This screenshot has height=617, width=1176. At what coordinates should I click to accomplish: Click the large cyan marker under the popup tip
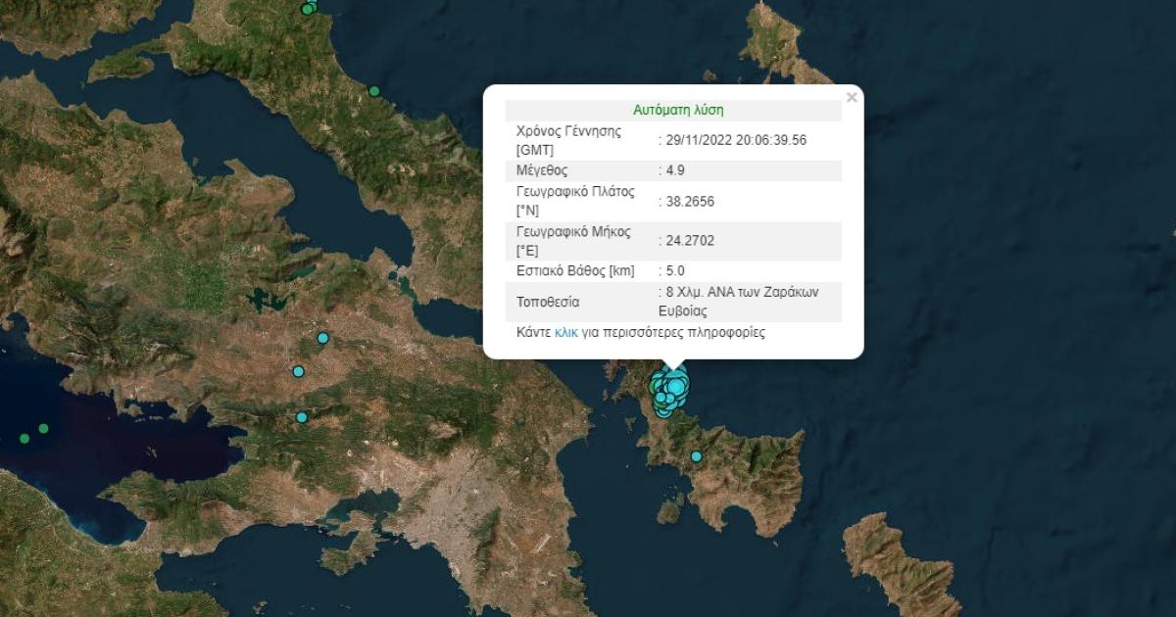click(676, 387)
